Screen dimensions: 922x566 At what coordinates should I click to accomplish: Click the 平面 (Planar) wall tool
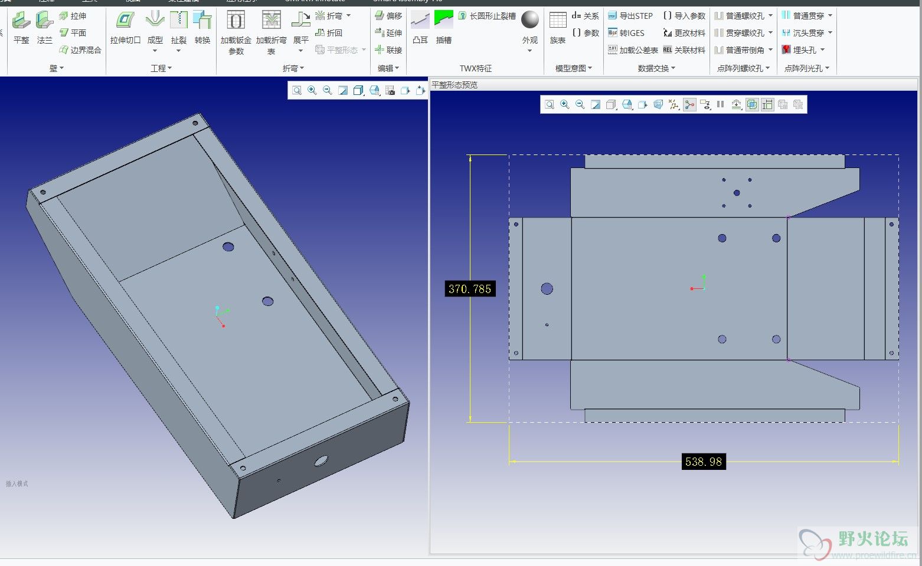73,33
